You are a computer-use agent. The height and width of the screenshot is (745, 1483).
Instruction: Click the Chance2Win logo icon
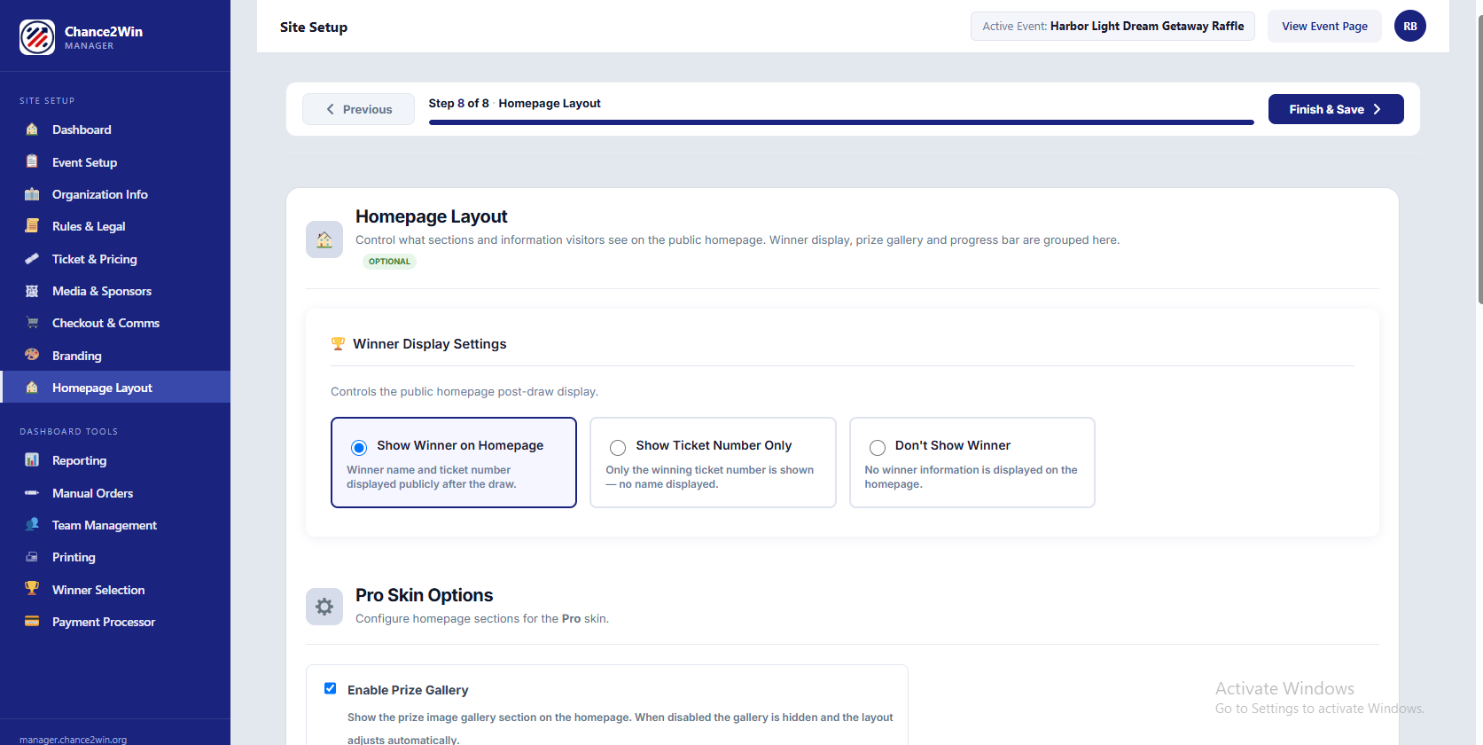(x=37, y=37)
